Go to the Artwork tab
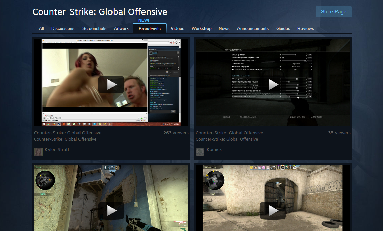The height and width of the screenshot is (231, 383). [x=121, y=29]
